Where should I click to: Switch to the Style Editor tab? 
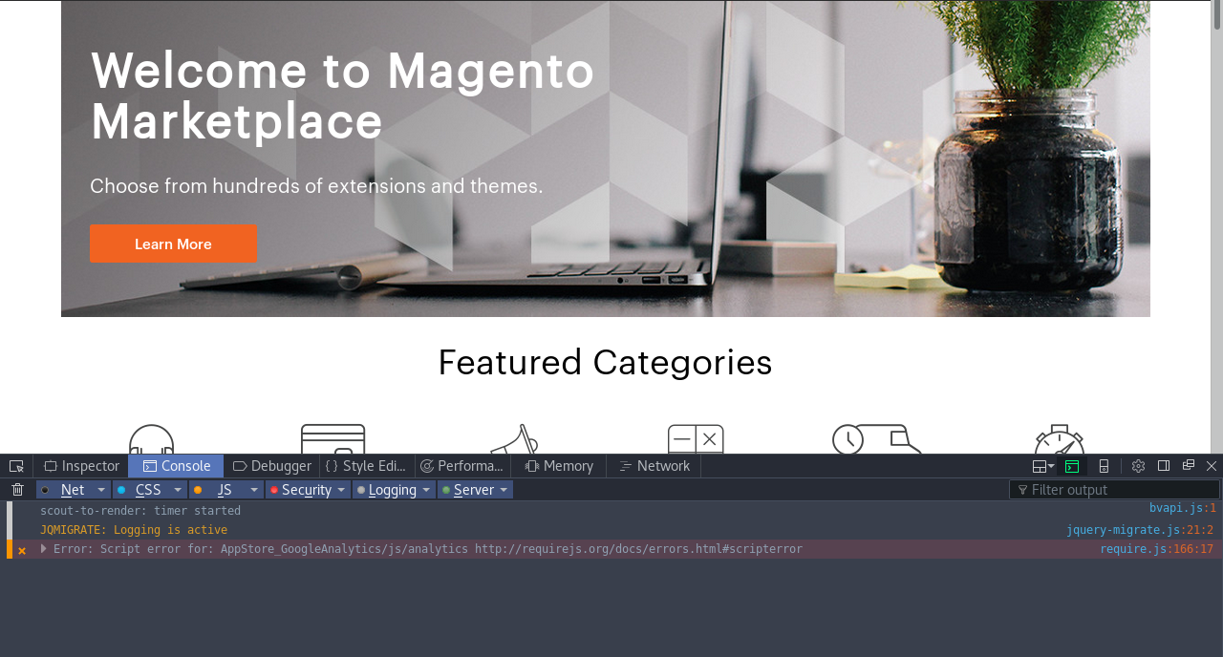coord(367,466)
